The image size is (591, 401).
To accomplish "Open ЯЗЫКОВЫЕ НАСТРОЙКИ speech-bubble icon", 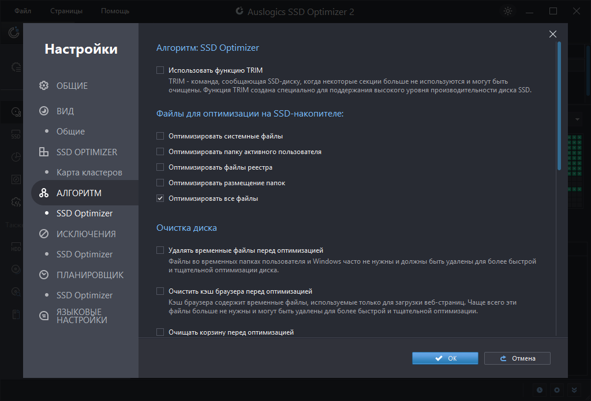I will click(x=44, y=316).
